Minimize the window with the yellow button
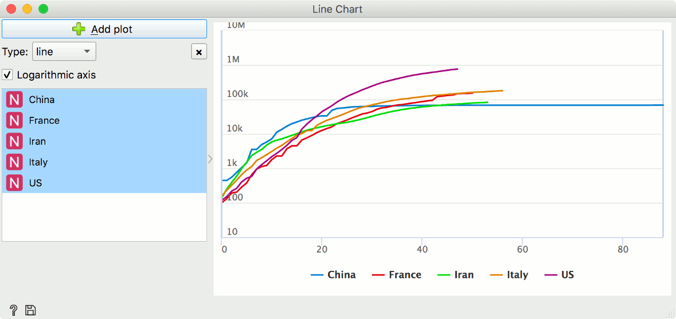The width and height of the screenshot is (676, 319). (x=27, y=9)
